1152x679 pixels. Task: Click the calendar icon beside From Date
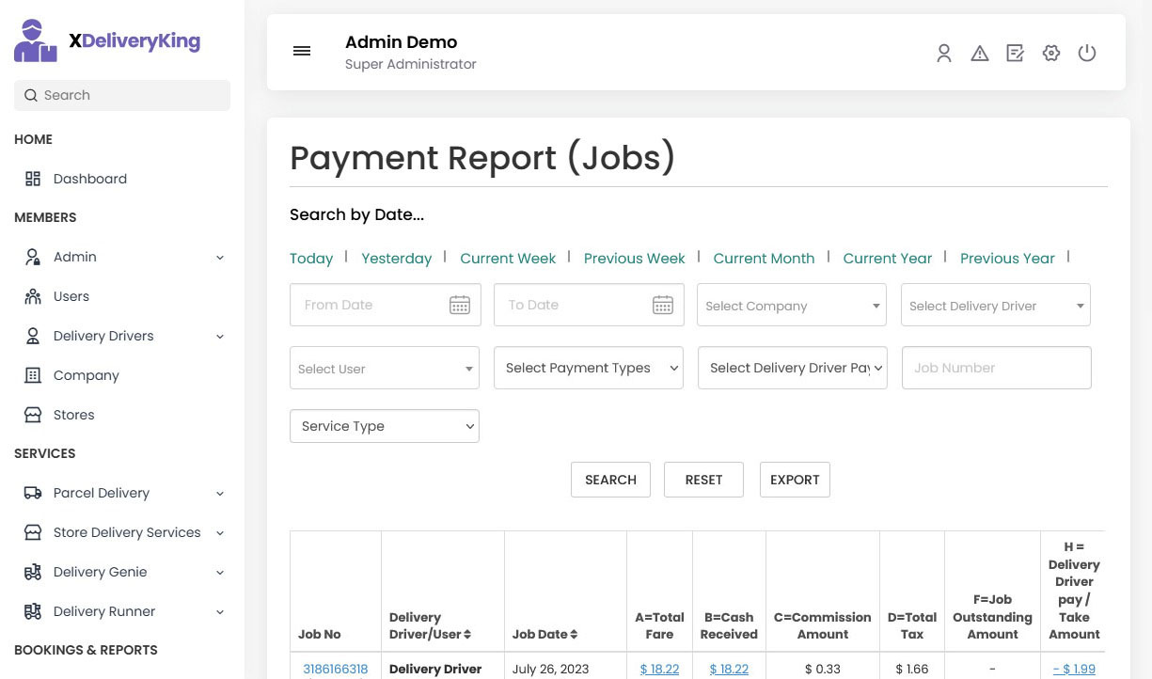coord(460,305)
